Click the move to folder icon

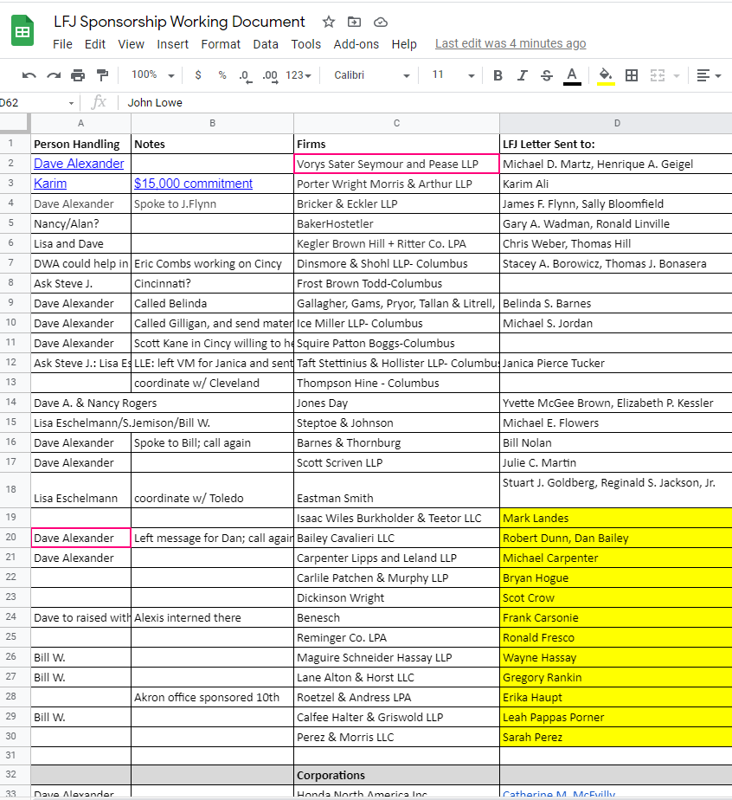(354, 22)
